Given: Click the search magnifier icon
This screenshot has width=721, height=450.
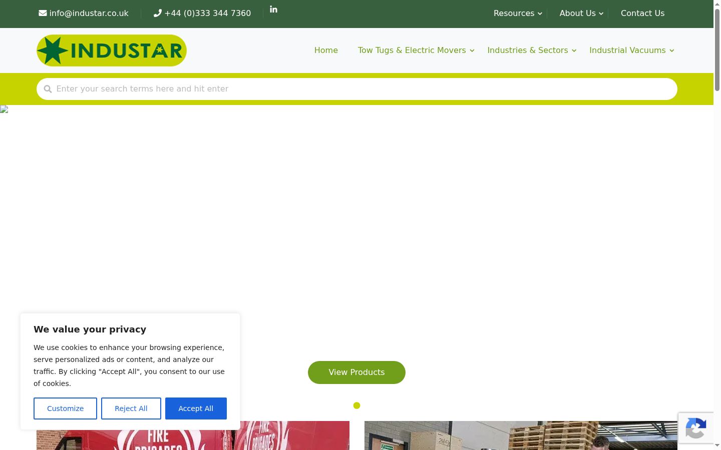Looking at the screenshot, I should coord(48,89).
